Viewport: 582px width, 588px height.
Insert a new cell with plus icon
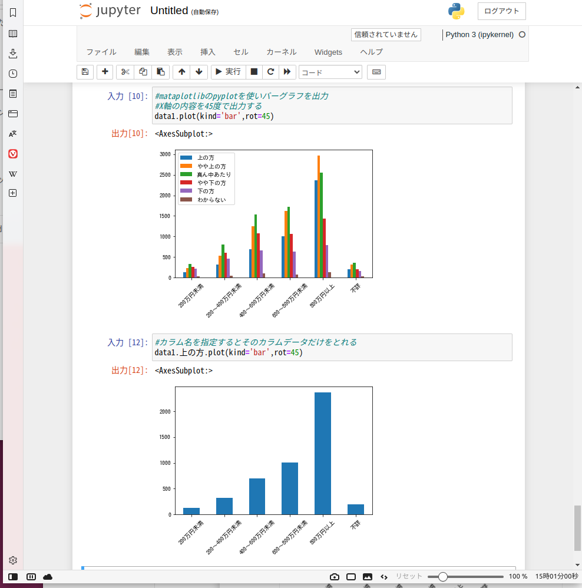coord(105,72)
